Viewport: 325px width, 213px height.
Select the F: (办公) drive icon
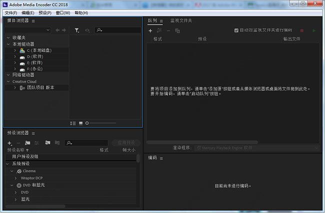coord(22,69)
